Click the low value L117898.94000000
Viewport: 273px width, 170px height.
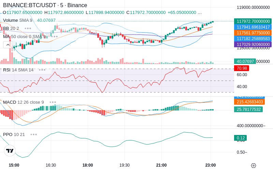[x=105, y=13]
